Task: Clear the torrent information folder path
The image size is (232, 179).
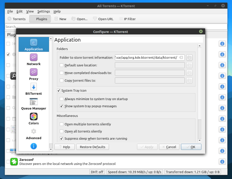Action: click(181, 58)
